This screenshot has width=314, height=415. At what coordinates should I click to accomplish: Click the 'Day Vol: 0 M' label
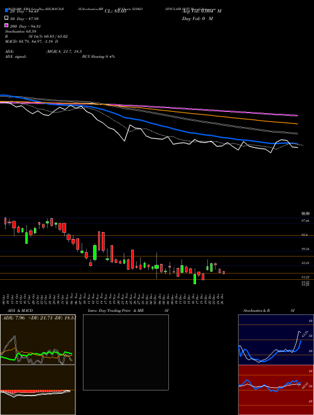(x=197, y=18)
